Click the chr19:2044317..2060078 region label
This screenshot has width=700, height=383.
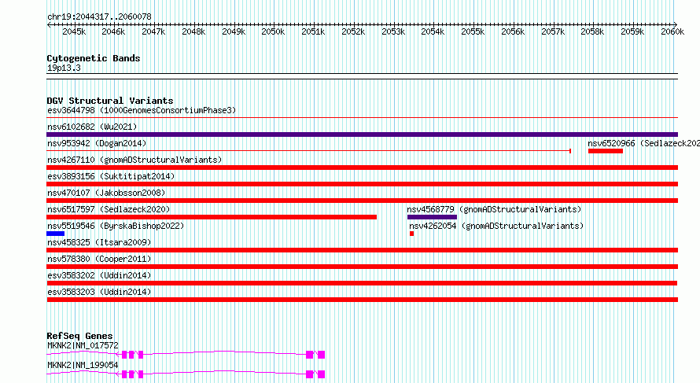coord(99,17)
